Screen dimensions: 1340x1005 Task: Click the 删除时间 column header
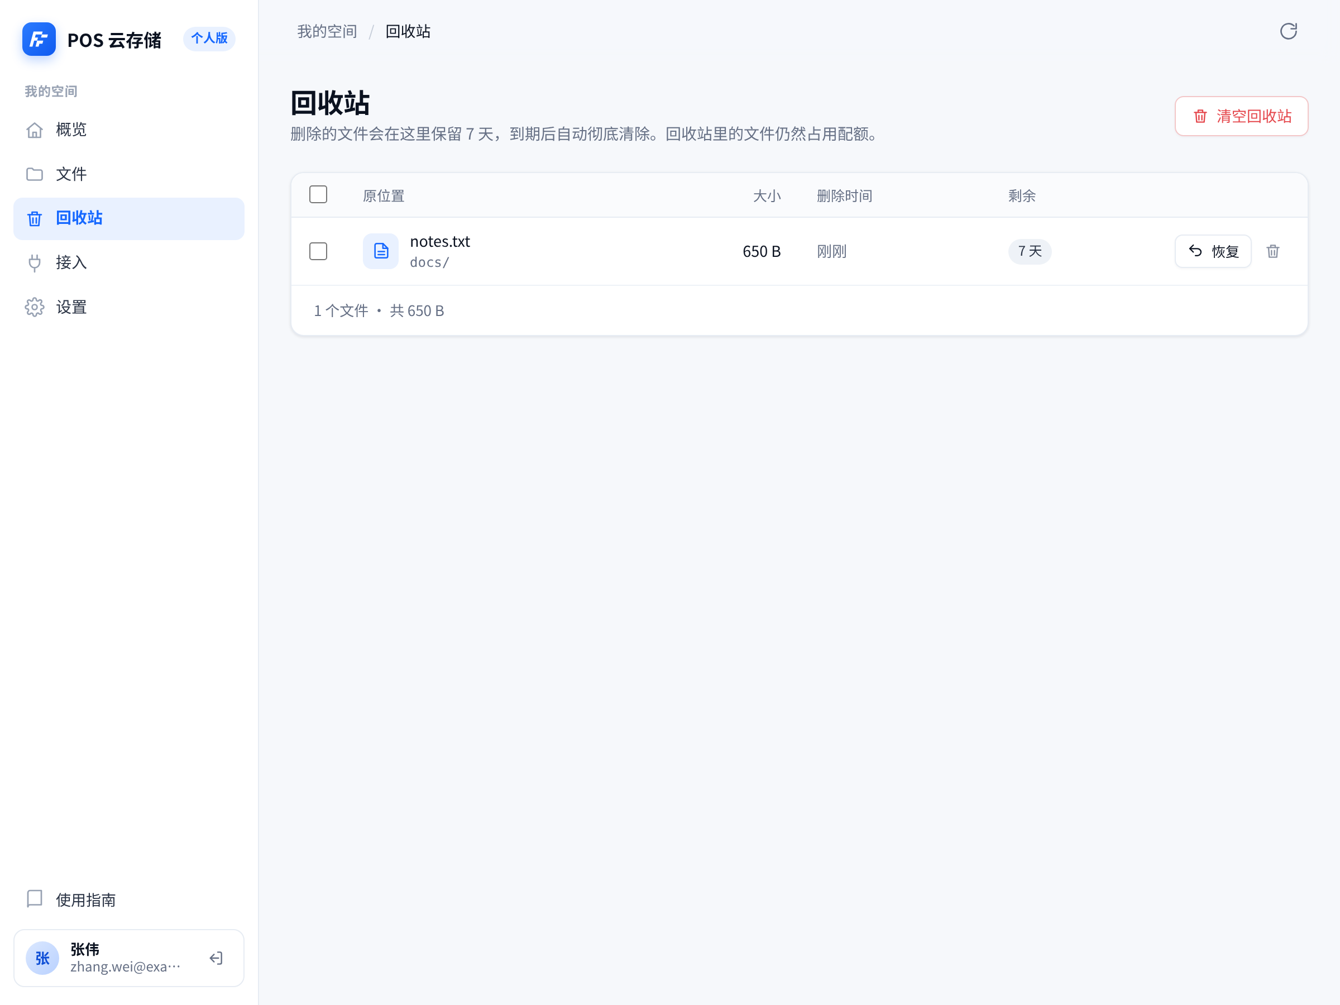(844, 195)
